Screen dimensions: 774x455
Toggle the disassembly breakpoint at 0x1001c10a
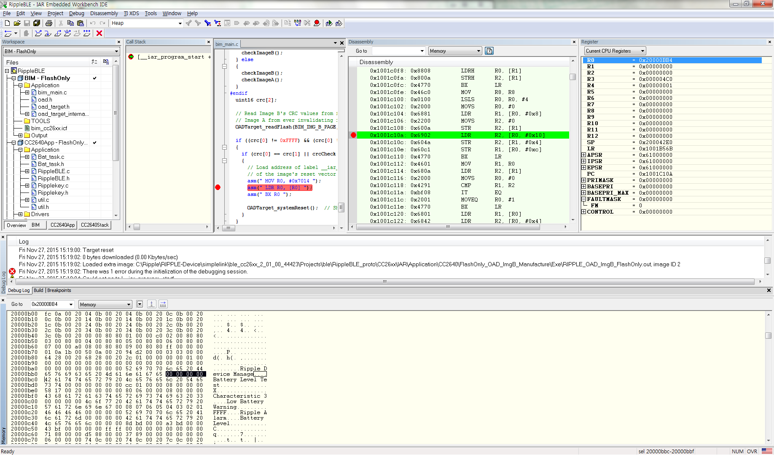[353, 135]
